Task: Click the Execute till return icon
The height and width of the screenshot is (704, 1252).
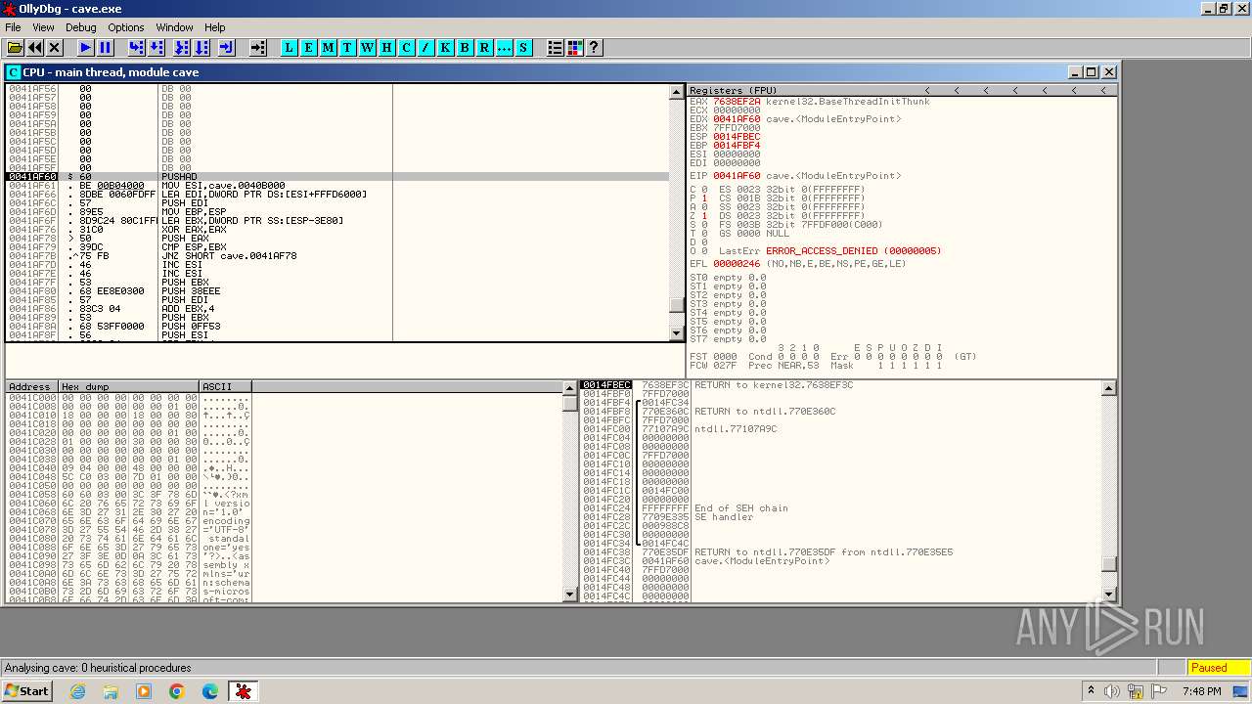Action: point(227,48)
